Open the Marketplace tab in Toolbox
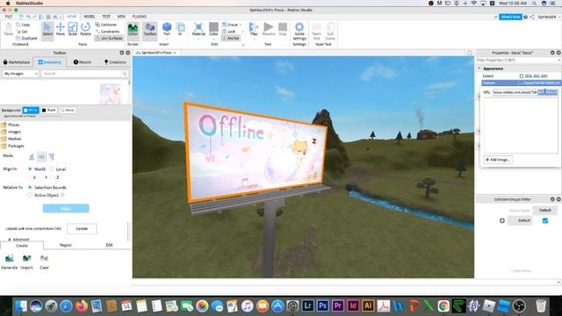This screenshot has width=562, height=316. pos(17,62)
